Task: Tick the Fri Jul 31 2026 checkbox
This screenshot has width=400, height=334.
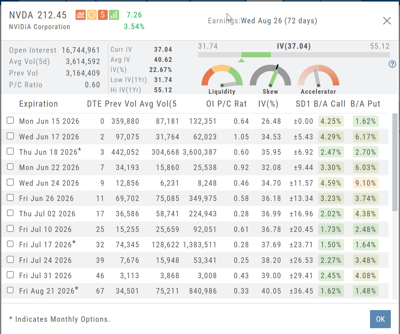Action: point(10,275)
